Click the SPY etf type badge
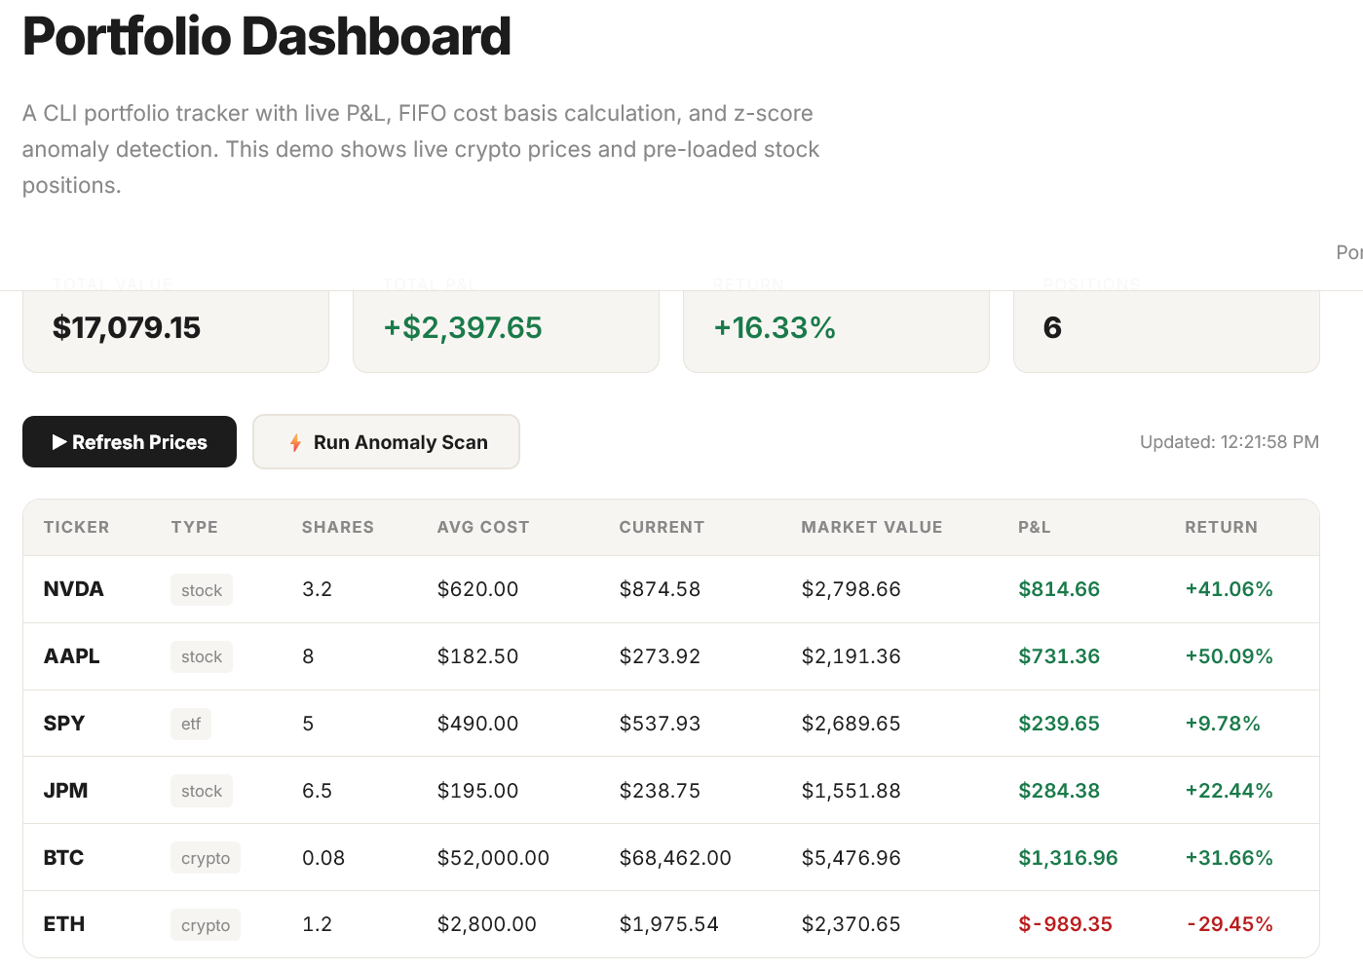The height and width of the screenshot is (970, 1363). [x=191, y=724]
